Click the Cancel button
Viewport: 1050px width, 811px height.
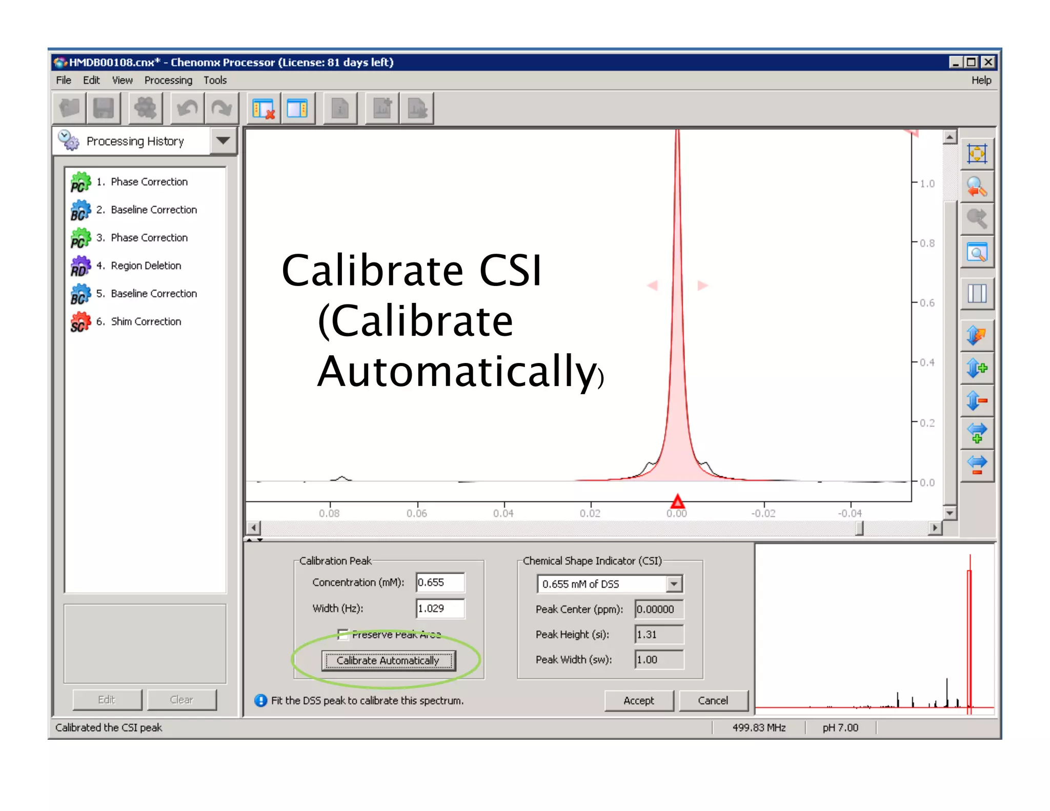point(713,701)
